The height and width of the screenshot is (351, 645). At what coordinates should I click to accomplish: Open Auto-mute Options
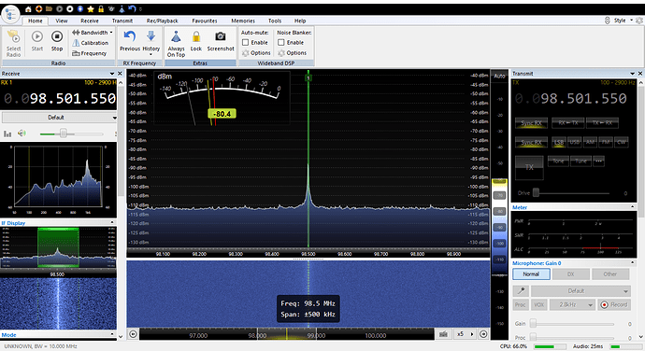pyautogui.click(x=256, y=53)
